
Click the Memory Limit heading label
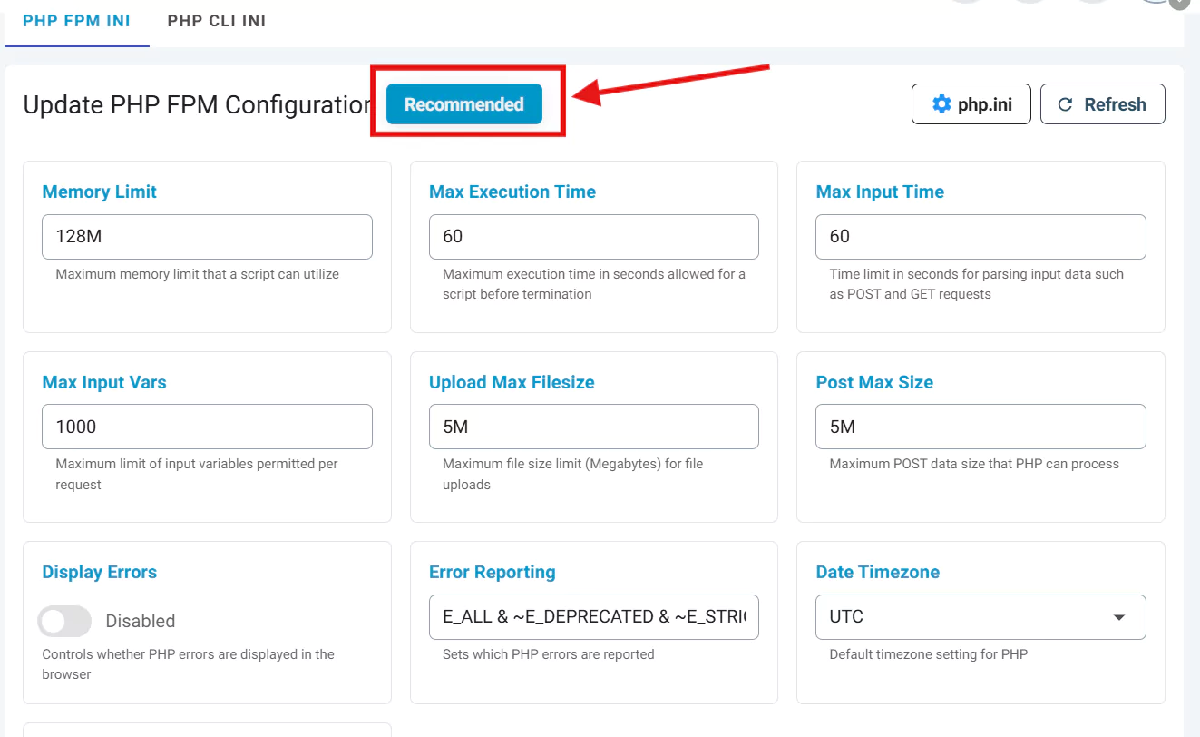click(x=100, y=192)
